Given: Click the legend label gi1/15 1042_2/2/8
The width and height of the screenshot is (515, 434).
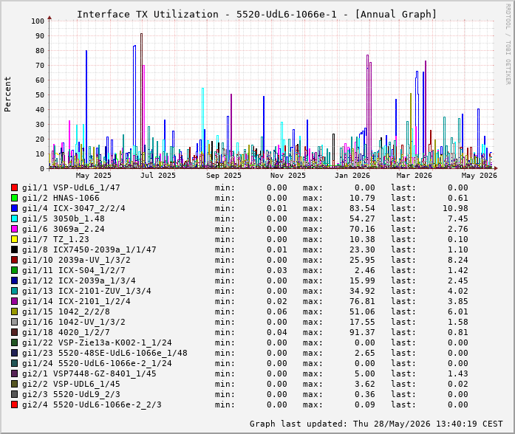Looking at the screenshot, I should 66,311.
